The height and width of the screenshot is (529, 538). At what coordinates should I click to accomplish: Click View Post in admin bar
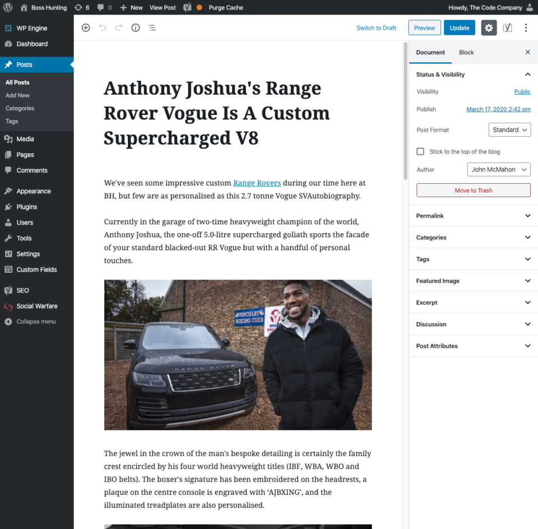click(x=163, y=7)
